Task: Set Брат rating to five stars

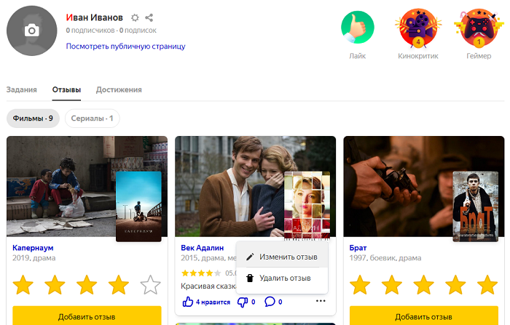Action: click(487, 285)
